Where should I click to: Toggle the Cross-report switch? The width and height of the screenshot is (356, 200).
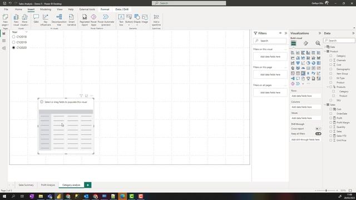318,129
